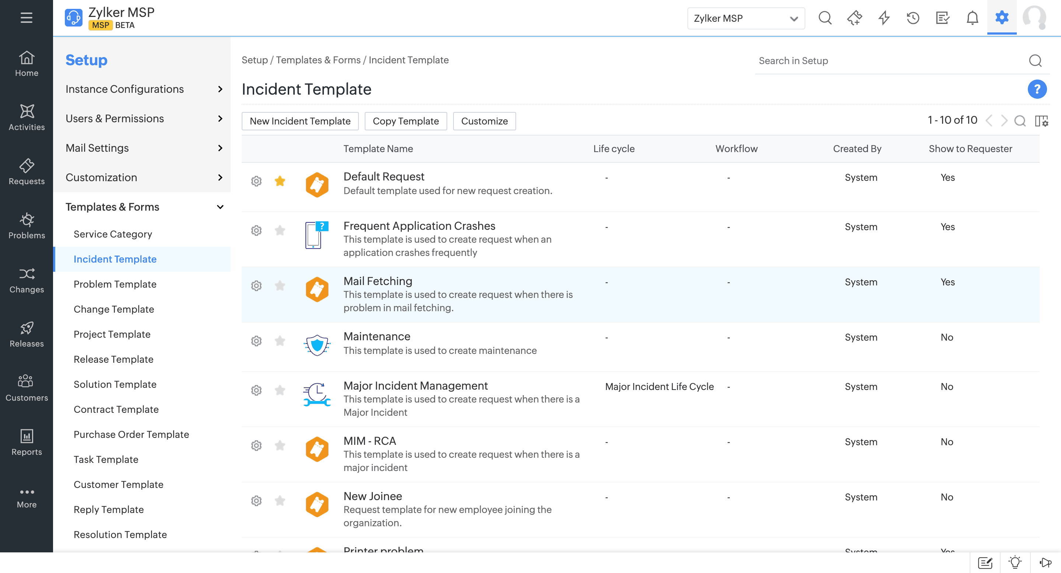
Task: Open the quick actions lightning icon
Action: (883, 18)
